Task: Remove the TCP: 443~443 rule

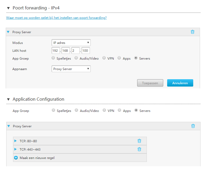Action: [x=139, y=149]
